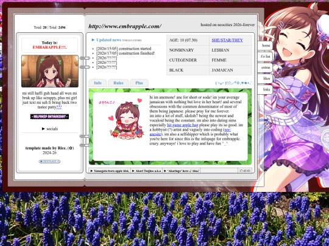Click the red EMBARAPPLE!!! text
The image size is (329, 246).
[x=49, y=47]
